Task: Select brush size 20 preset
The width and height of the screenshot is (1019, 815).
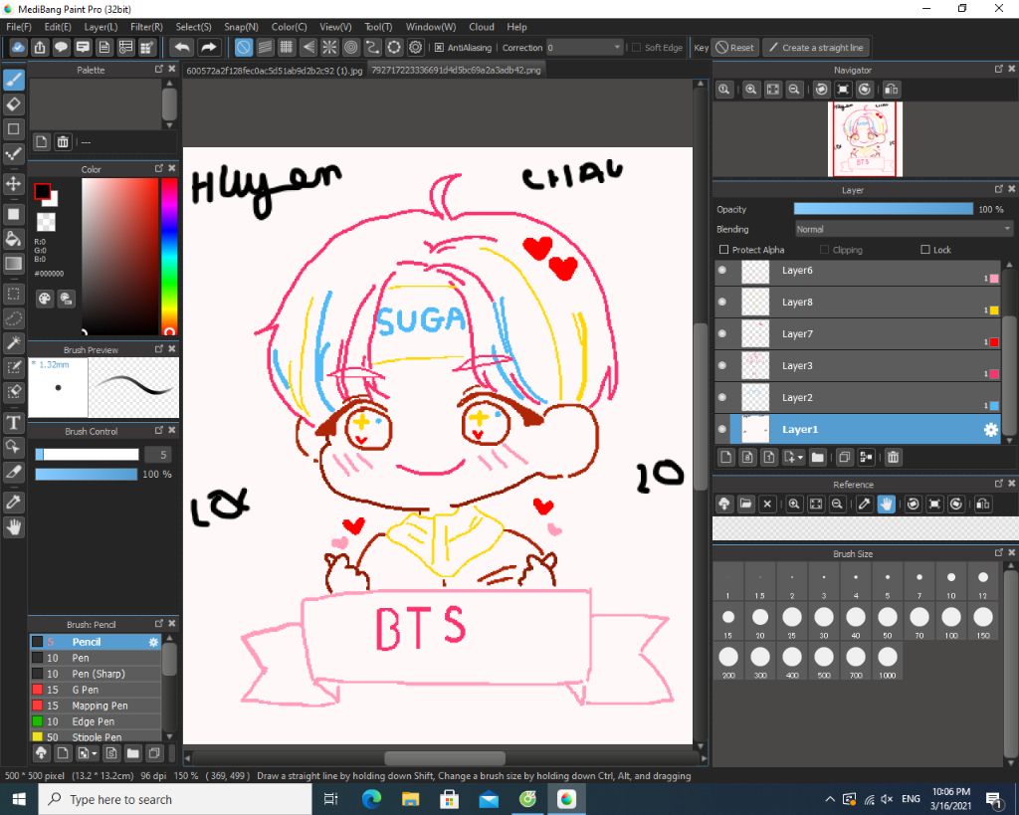Action: (x=759, y=621)
